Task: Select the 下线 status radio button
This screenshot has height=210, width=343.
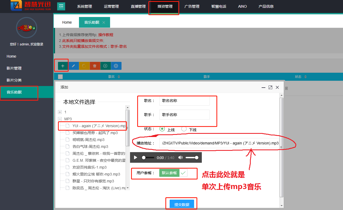Action: 184,129
